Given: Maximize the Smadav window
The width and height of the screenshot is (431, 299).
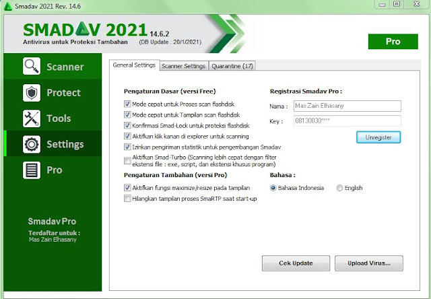Looking at the screenshot, I should click(x=397, y=4).
